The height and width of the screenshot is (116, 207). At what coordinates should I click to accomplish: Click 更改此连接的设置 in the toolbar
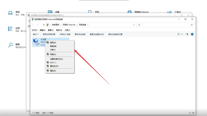click(x=115, y=34)
